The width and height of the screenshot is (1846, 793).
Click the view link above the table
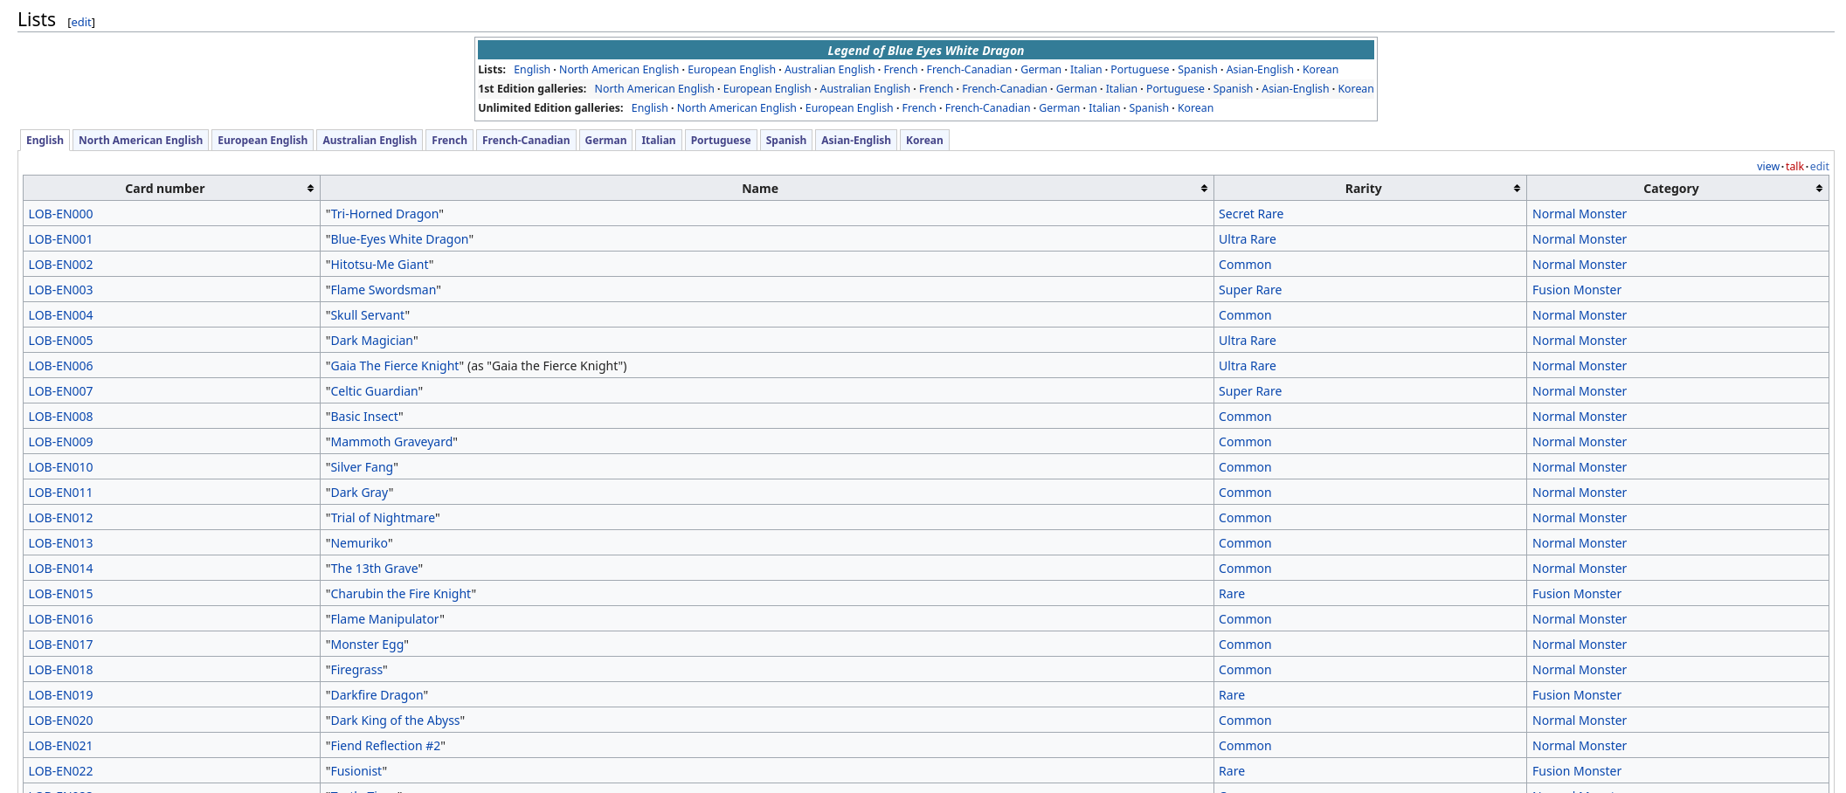point(1767,166)
